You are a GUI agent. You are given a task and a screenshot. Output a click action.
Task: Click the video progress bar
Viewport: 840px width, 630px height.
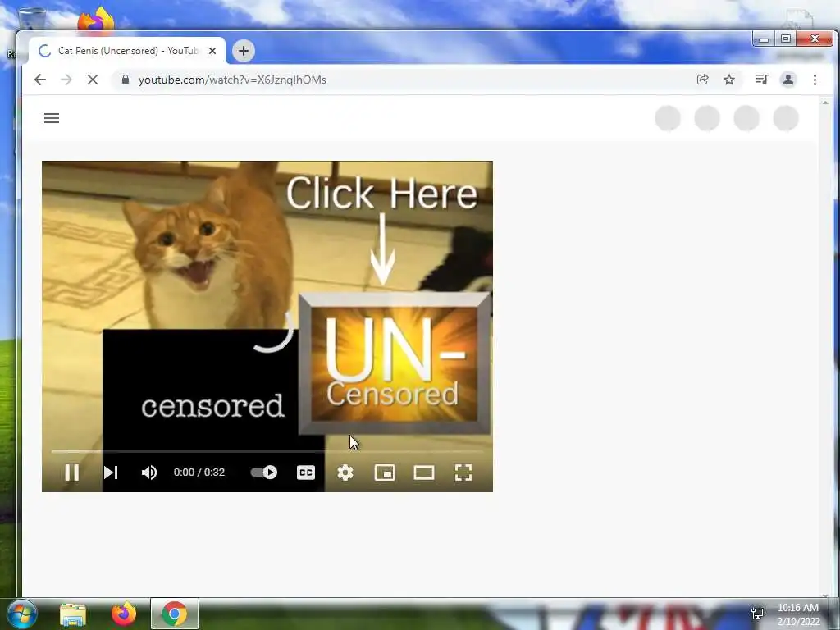267,452
